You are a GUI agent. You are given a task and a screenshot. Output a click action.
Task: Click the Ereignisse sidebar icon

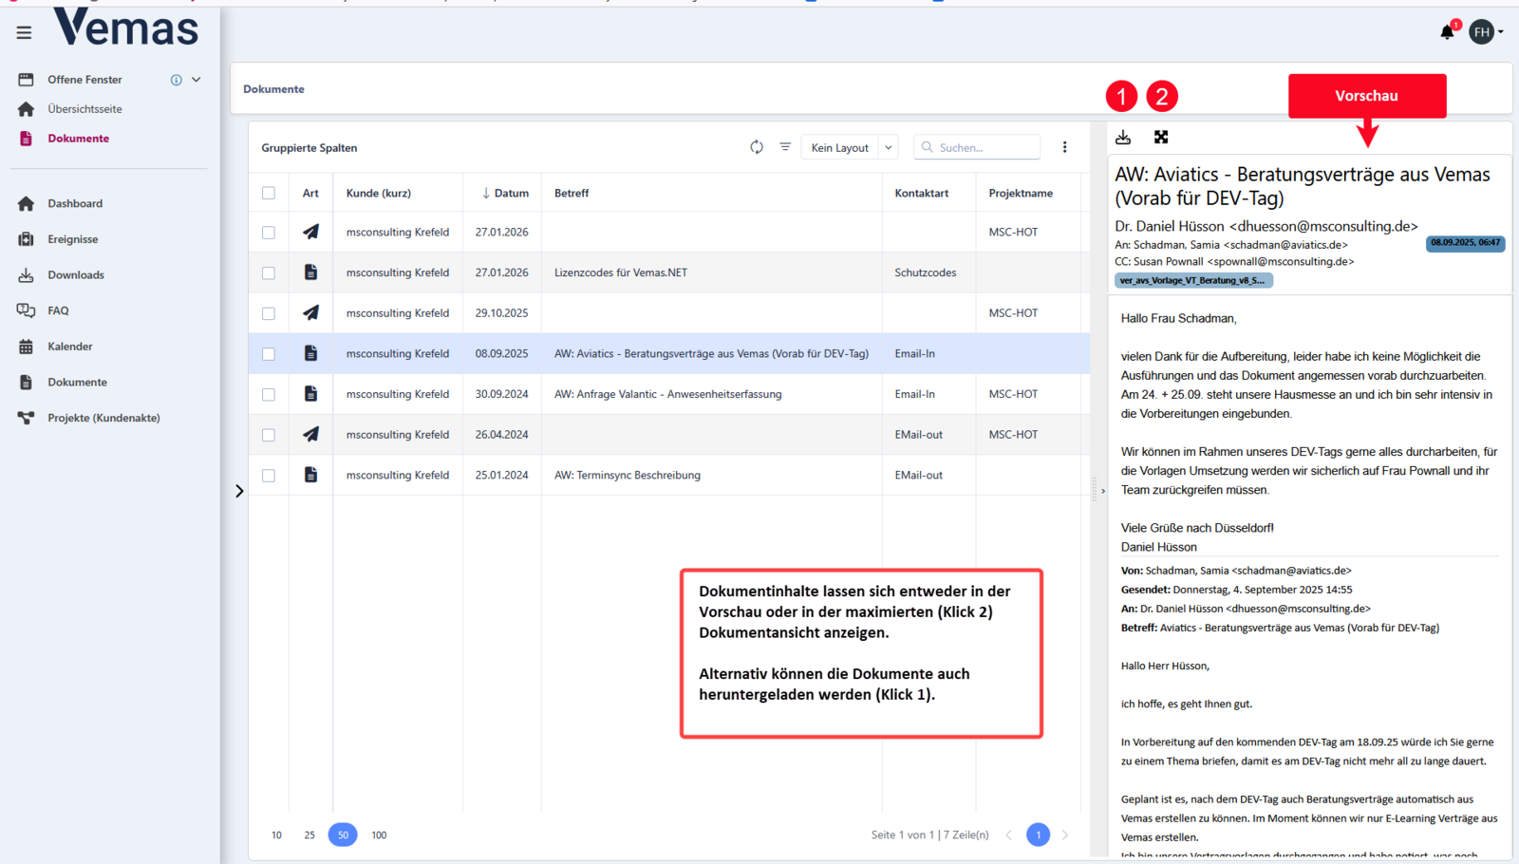coord(26,239)
